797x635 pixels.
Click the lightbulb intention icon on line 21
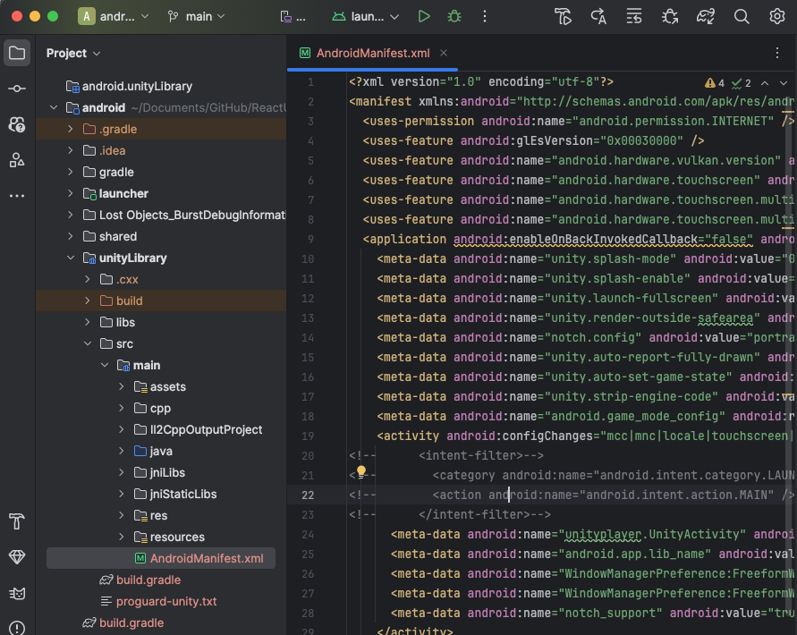[x=360, y=471]
